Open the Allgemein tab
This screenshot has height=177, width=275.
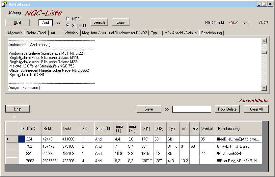coord(15,33)
